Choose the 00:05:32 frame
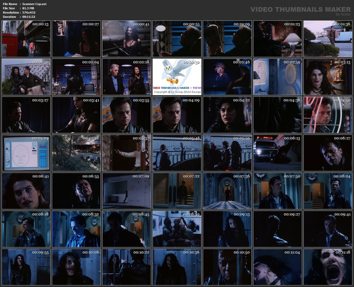The height and width of the screenshot is (287, 354). click(x=127, y=153)
